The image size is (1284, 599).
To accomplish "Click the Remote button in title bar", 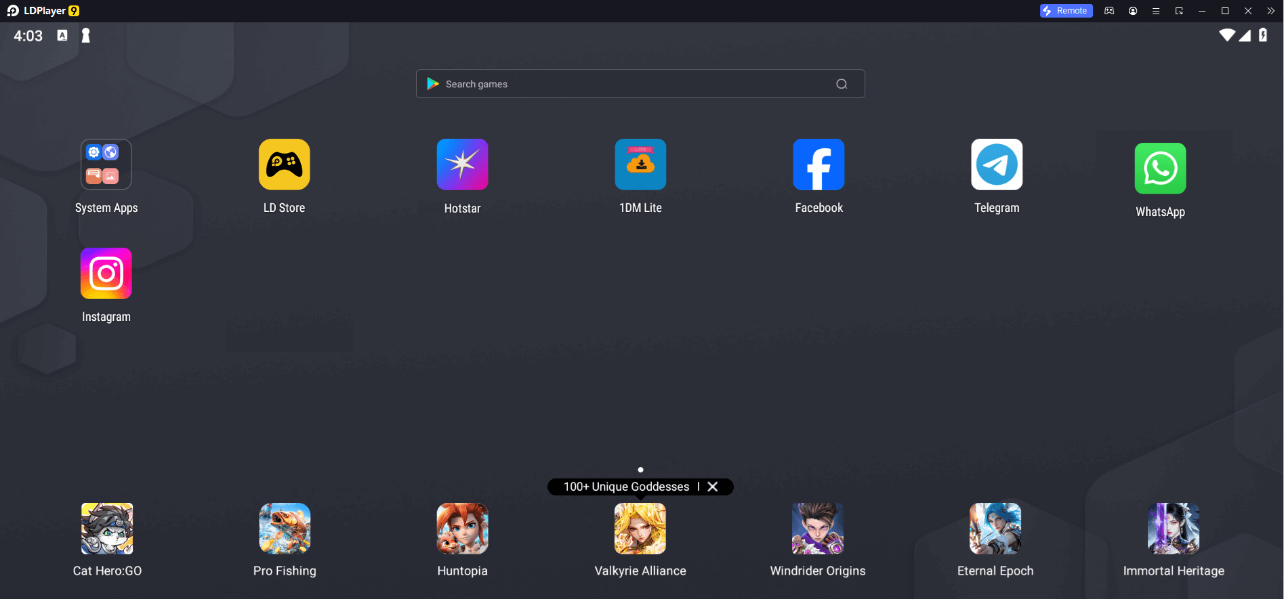I will [x=1066, y=11].
